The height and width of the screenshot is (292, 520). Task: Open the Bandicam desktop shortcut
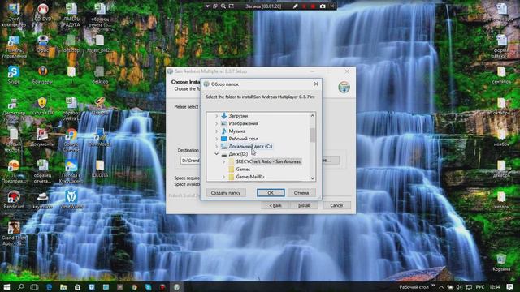coord(14,200)
